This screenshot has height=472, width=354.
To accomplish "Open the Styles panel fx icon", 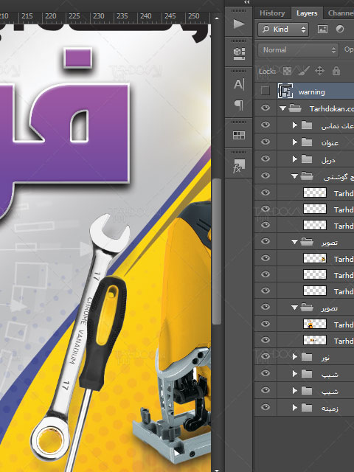I will click(x=239, y=166).
